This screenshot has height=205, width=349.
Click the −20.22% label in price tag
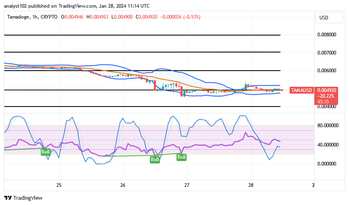(x=326, y=96)
